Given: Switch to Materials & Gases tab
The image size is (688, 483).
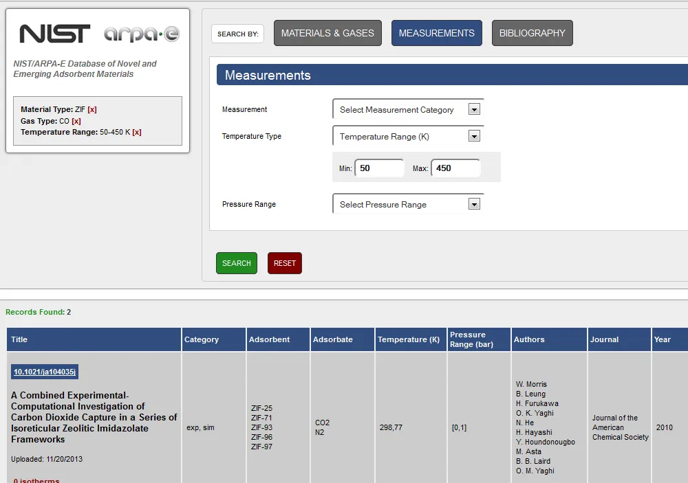Looking at the screenshot, I should click(327, 33).
